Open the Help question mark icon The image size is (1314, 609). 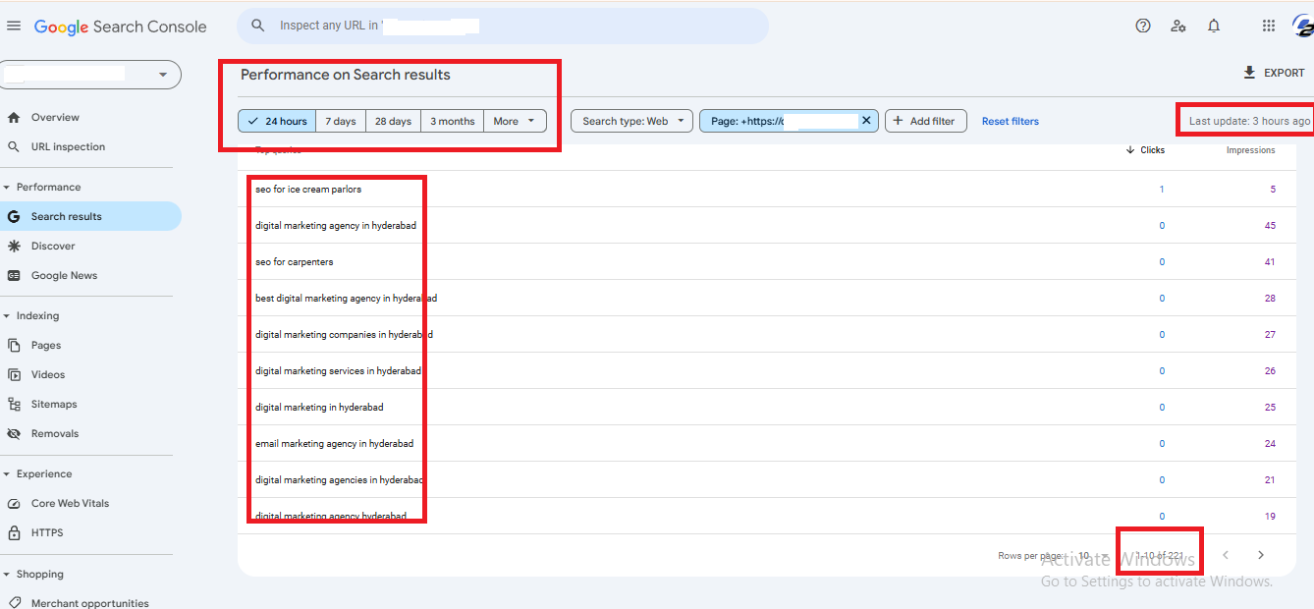click(x=1143, y=27)
